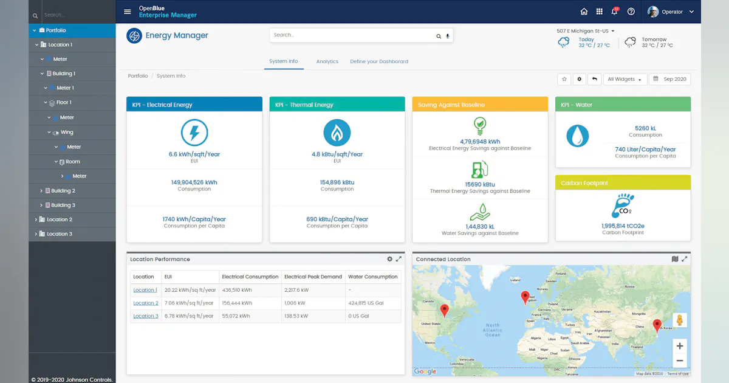
Task: Open the 507 E Michigan St-US location dropdown
Action: coord(586,30)
